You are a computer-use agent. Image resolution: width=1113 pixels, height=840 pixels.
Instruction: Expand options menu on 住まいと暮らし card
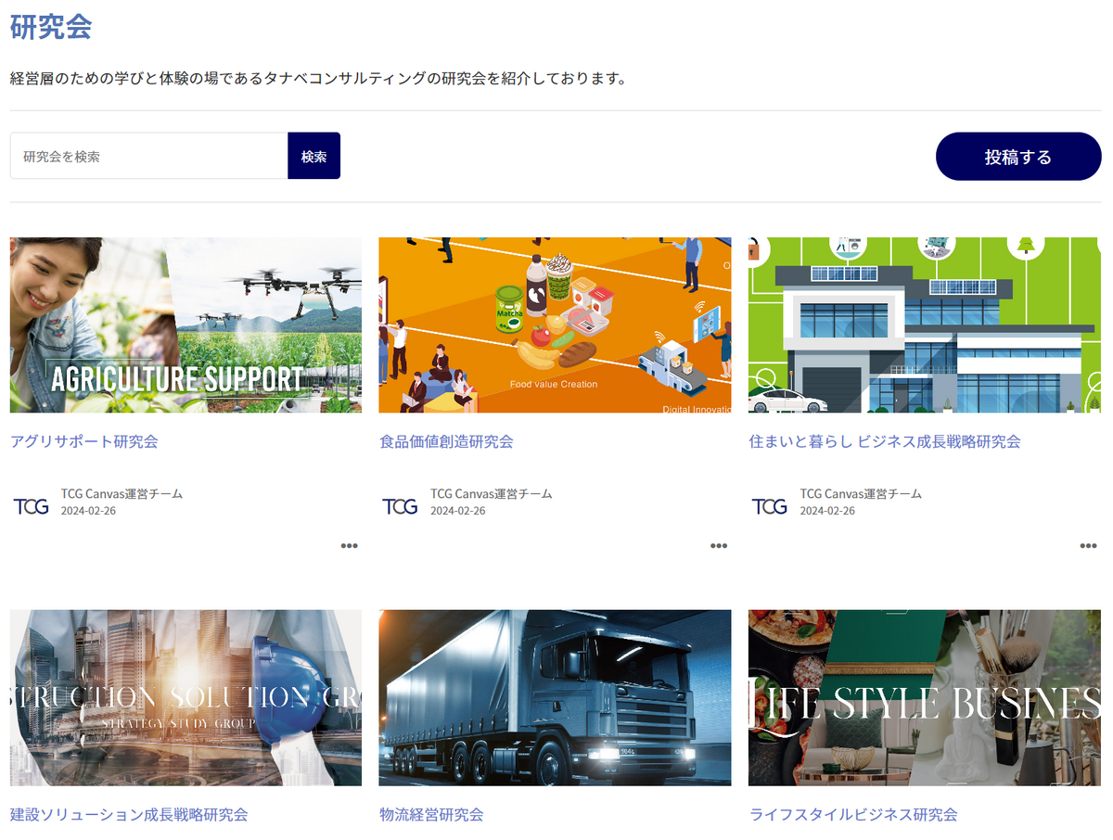[x=1088, y=546]
